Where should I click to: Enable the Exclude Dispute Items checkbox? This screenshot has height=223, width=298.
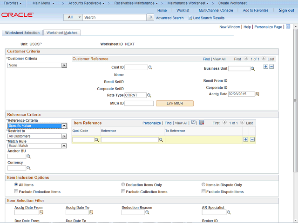[203, 191]
